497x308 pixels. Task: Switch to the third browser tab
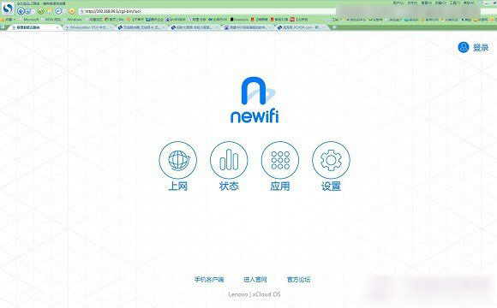141,27
